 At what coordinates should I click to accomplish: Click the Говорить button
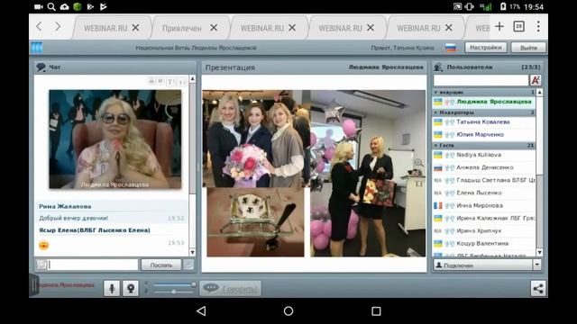tap(231, 288)
